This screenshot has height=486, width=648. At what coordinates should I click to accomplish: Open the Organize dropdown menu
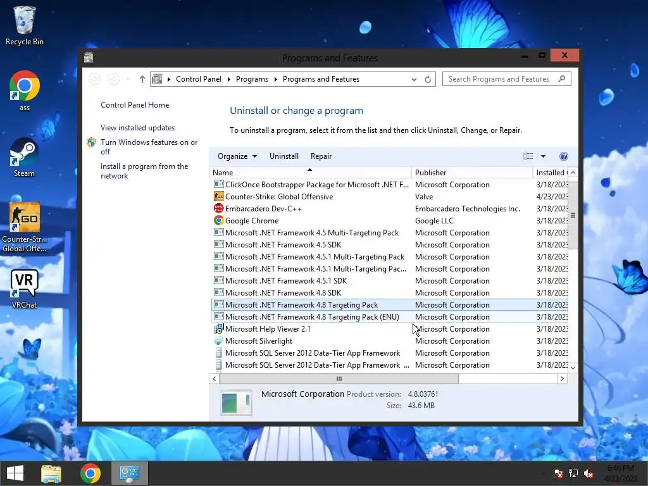pos(237,156)
